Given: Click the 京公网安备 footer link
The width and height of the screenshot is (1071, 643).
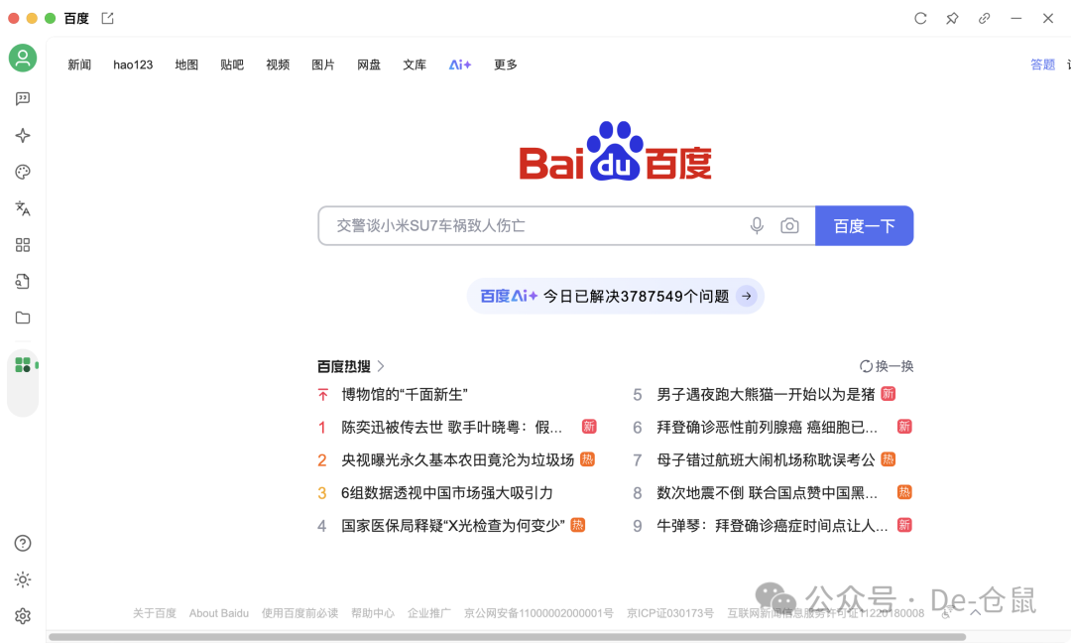Looking at the screenshot, I should point(538,613).
